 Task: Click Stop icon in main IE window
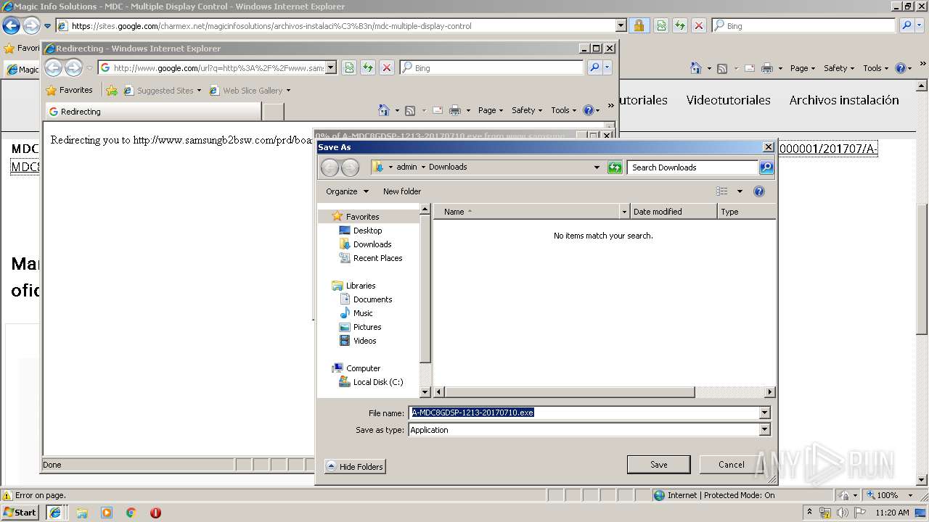[698, 25]
